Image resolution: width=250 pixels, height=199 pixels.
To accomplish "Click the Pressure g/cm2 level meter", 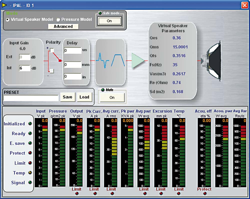I will [59, 152].
